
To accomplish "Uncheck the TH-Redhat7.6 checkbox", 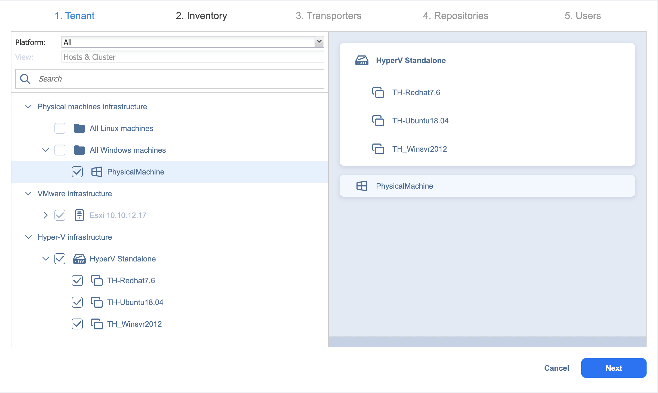I will click(77, 280).
